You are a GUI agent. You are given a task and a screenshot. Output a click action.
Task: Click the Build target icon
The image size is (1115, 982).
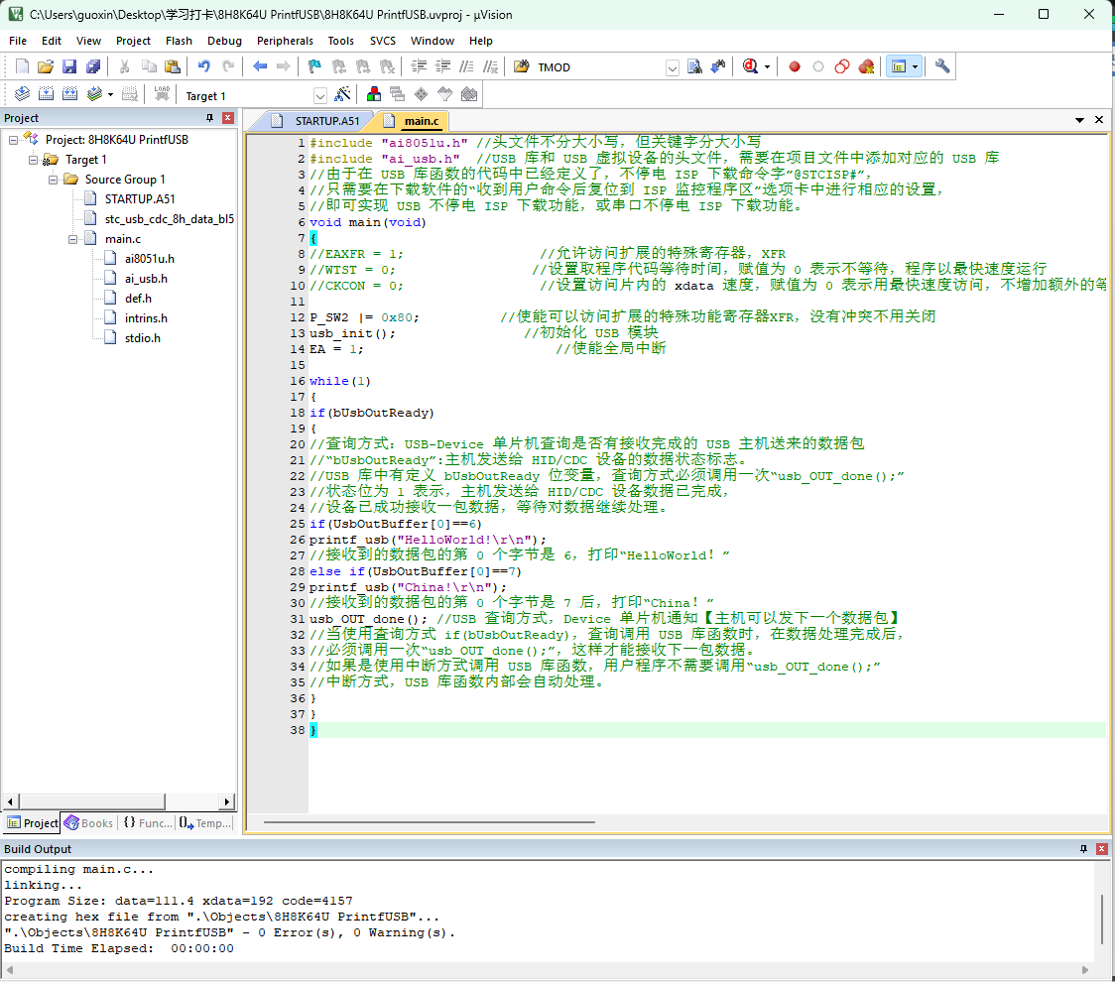[x=47, y=94]
